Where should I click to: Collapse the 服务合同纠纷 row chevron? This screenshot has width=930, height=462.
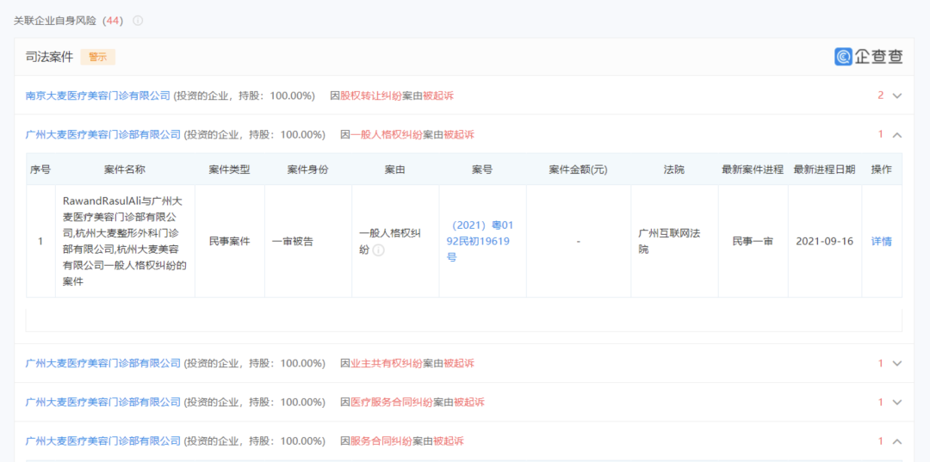896,441
